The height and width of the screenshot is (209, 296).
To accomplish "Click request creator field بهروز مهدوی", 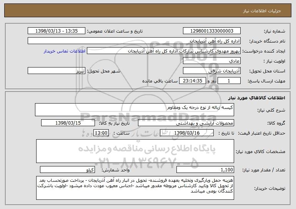I will [164, 51].
